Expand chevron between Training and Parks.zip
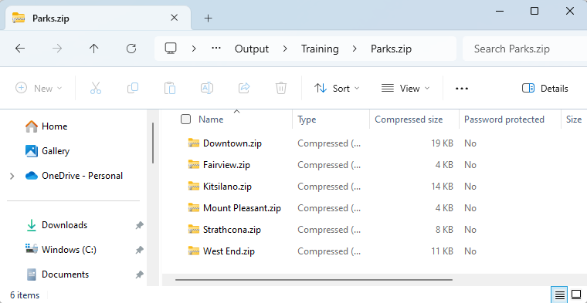The height and width of the screenshot is (303, 587). (x=355, y=49)
